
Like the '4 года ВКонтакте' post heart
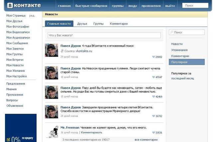(x=154, y=57)
